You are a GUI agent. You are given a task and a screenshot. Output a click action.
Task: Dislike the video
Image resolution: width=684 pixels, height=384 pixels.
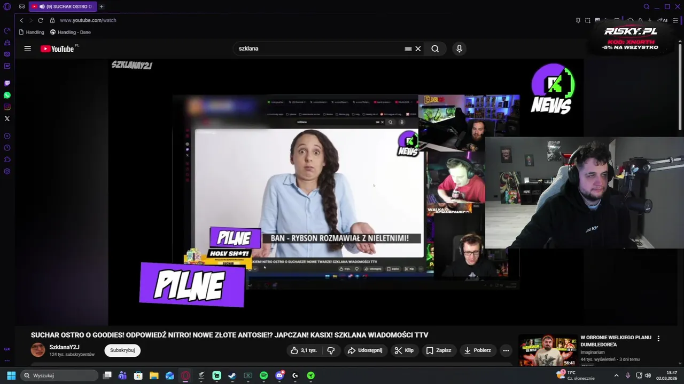pos(331,350)
